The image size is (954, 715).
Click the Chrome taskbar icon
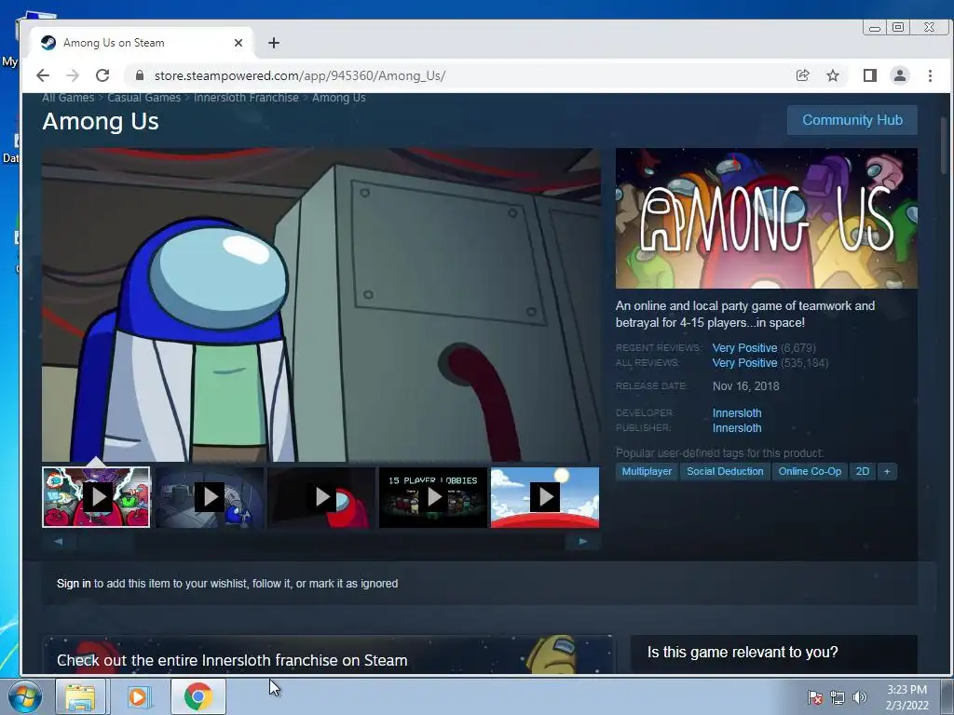point(198,696)
